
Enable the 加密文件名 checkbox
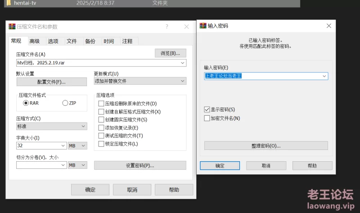[x=207, y=118]
